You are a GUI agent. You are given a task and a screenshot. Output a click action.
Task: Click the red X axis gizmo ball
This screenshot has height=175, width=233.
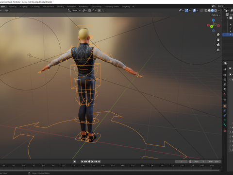point(208,25)
